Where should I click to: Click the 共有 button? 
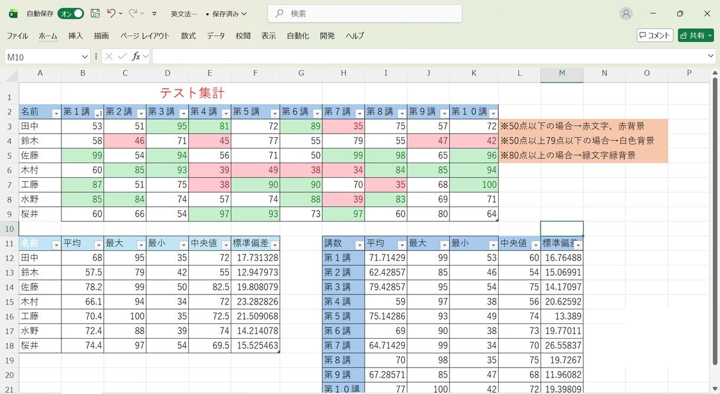click(x=696, y=35)
